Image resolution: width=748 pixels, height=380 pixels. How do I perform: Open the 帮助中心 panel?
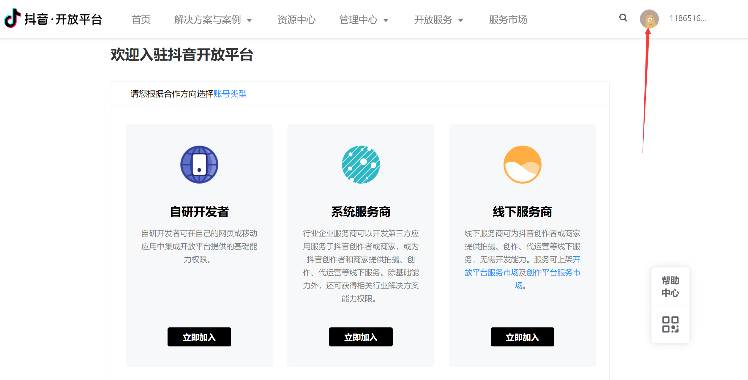(670, 286)
